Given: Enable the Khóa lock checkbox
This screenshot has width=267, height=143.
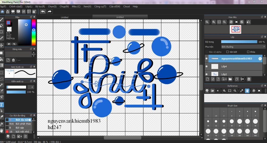Looking at the screenshot, I should 248,52.
